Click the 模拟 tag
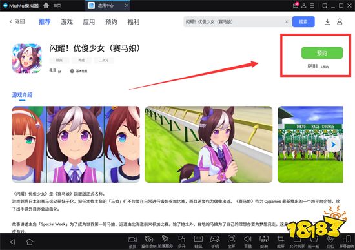Screen dimensions: 355x250 (59, 60)
